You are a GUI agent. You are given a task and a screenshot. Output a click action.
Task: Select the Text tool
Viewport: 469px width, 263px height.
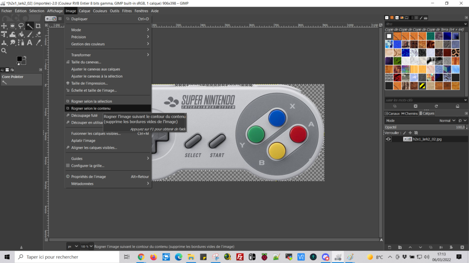[x=30, y=42]
